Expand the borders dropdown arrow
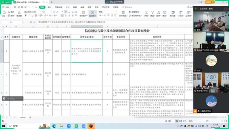The image size is (229, 129). click(x=38, y=16)
